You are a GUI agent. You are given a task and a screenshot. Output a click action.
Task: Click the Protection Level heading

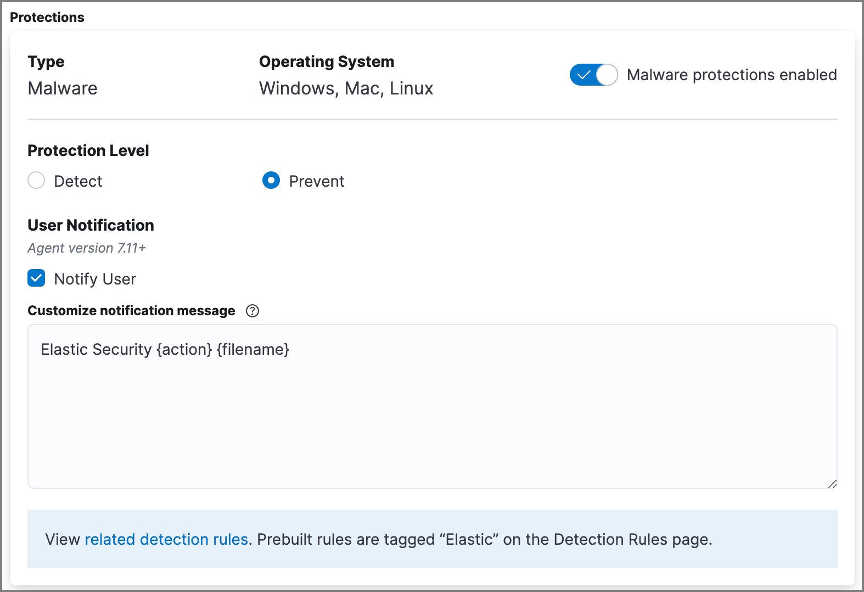click(x=88, y=150)
